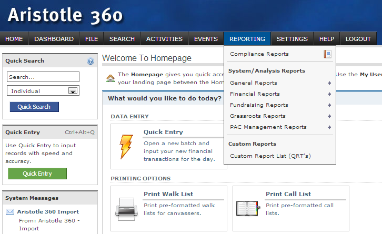Screen dimensions: 382x234
Task: Click the Welcome To Homepage title
Action: [147, 58]
